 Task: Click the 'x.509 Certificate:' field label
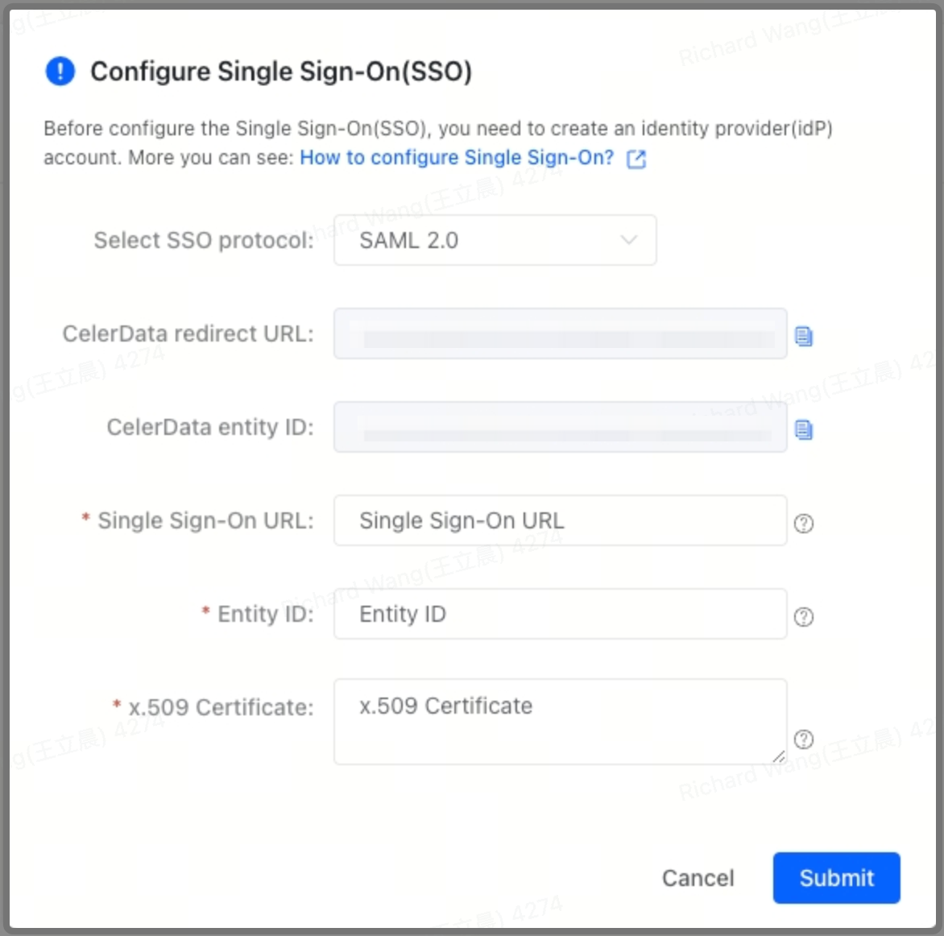coord(221,707)
